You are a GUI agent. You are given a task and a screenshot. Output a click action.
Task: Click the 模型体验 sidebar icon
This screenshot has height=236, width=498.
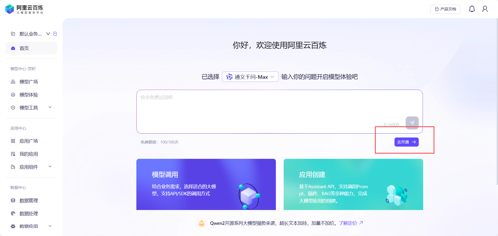13,95
